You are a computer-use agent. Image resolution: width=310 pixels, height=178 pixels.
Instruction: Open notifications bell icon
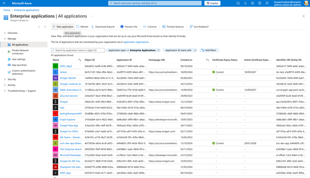click(x=246, y=3)
